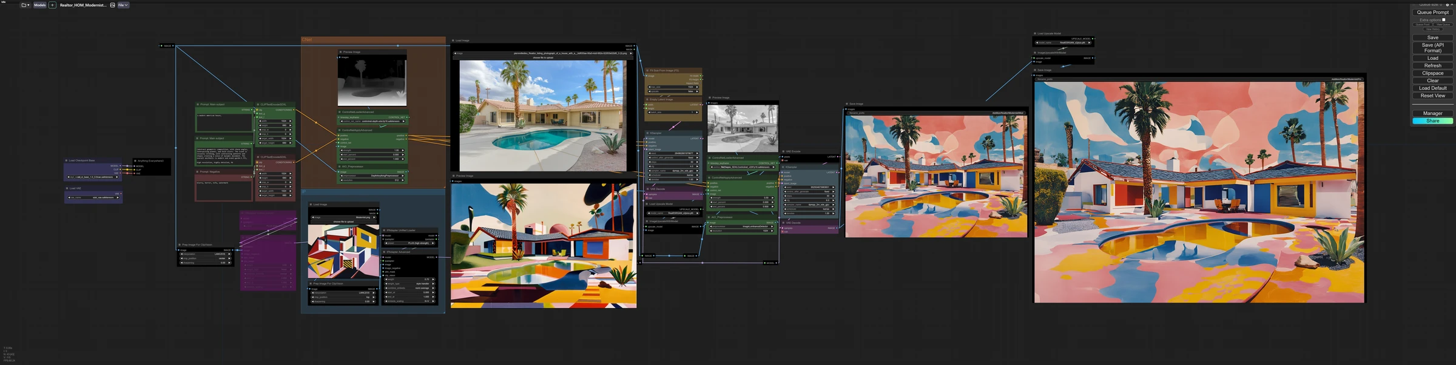The width and height of the screenshot is (1456, 365).
Task: Open the depth control_net_name combo in CNet group
Action: pos(373,121)
